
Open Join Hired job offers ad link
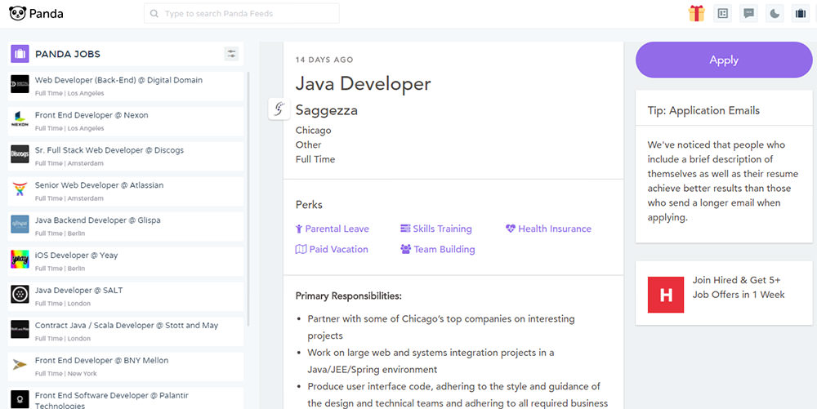point(738,287)
